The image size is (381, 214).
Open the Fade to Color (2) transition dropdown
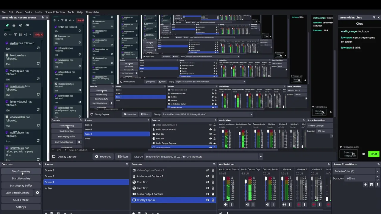pyautogui.click(x=357, y=171)
